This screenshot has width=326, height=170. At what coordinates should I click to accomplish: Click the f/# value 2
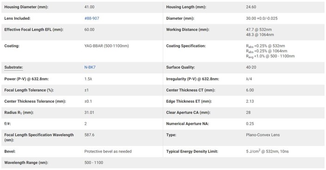coord(86,123)
